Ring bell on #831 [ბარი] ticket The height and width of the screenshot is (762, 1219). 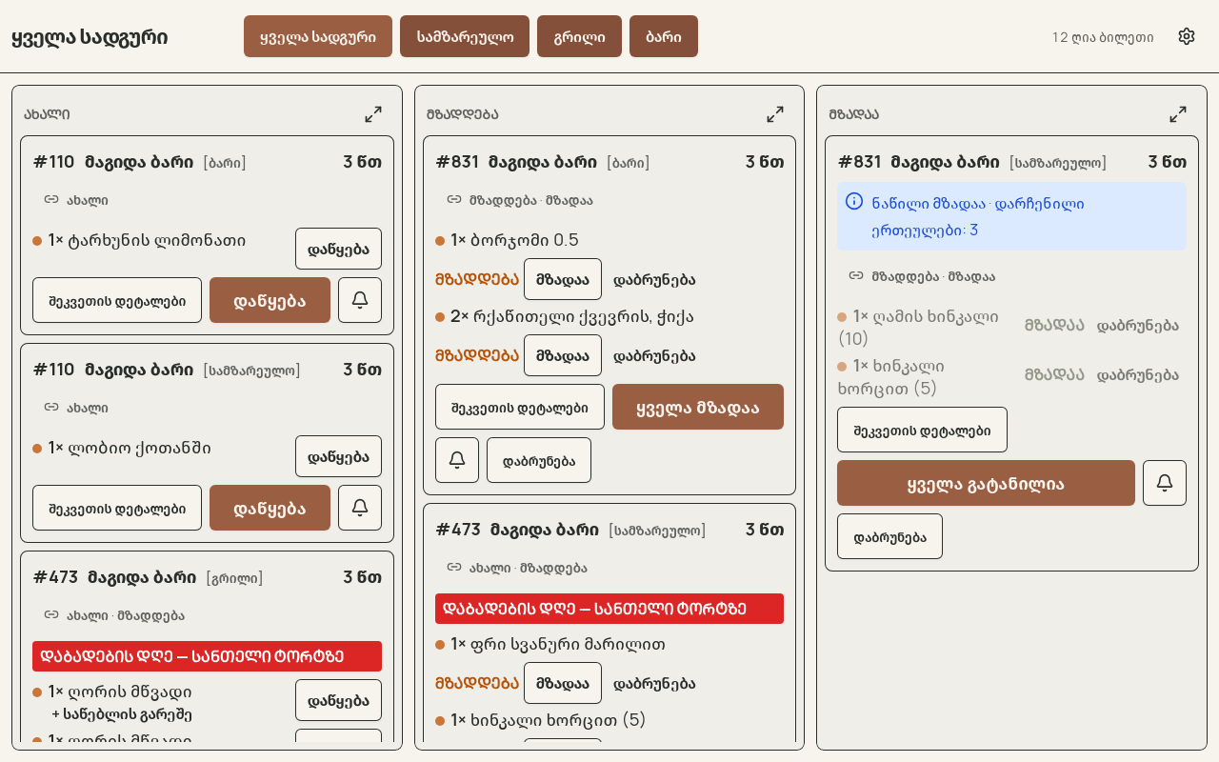point(457,460)
